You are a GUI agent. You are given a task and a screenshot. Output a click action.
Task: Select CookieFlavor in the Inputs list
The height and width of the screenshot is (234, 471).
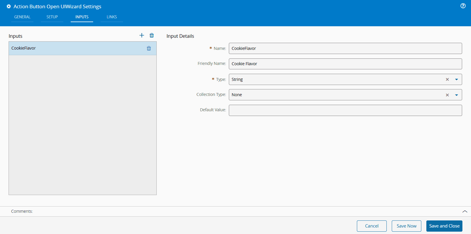click(x=74, y=48)
